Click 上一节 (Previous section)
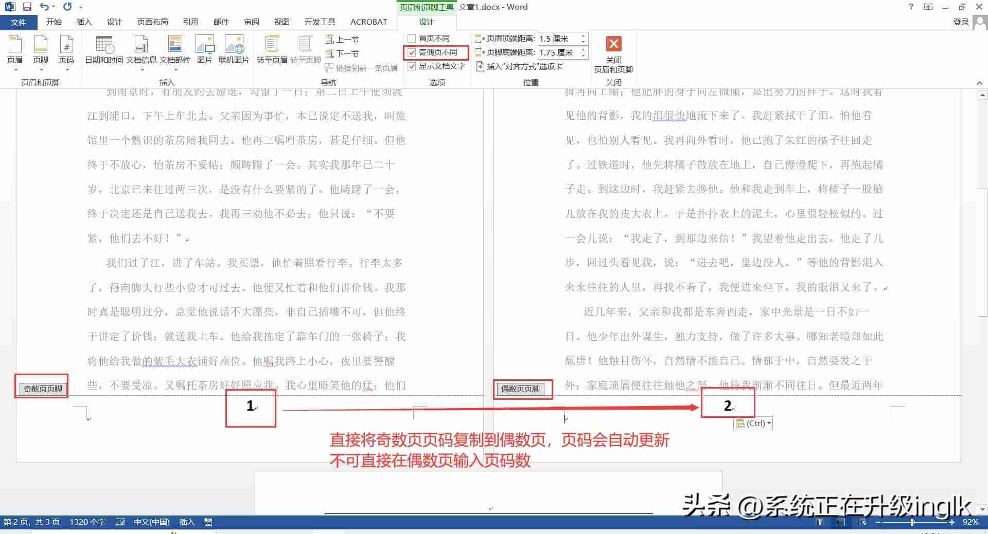988x534 pixels. tap(342, 39)
